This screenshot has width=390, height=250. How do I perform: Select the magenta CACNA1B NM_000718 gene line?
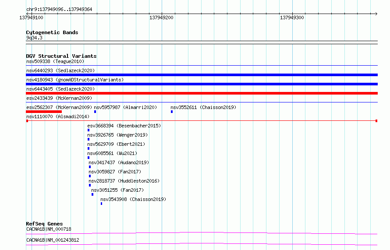[202, 233]
